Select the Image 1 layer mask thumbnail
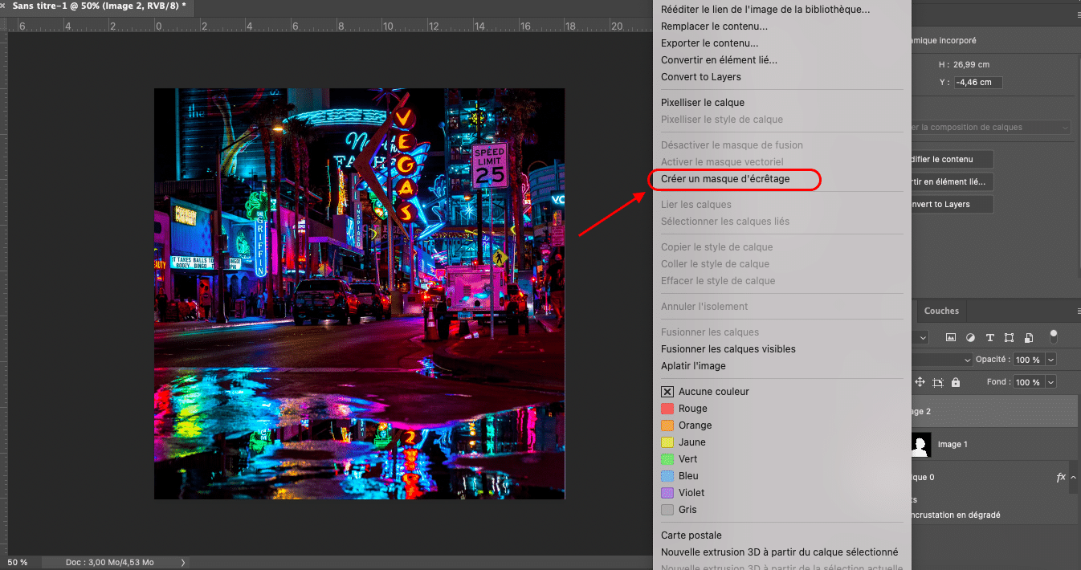Screen dimensions: 1081x570 [920, 445]
